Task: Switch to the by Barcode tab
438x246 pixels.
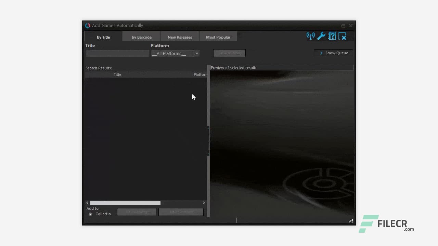Action: tap(141, 37)
